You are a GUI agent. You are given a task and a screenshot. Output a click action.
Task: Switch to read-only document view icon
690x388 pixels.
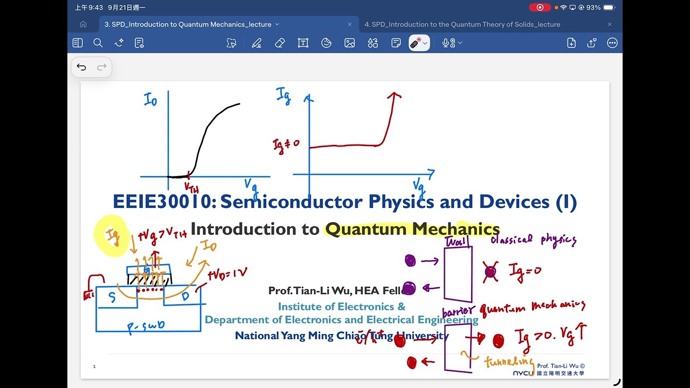139,43
